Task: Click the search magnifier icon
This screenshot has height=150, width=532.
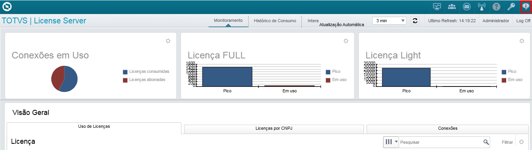Action: click(486, 142)
